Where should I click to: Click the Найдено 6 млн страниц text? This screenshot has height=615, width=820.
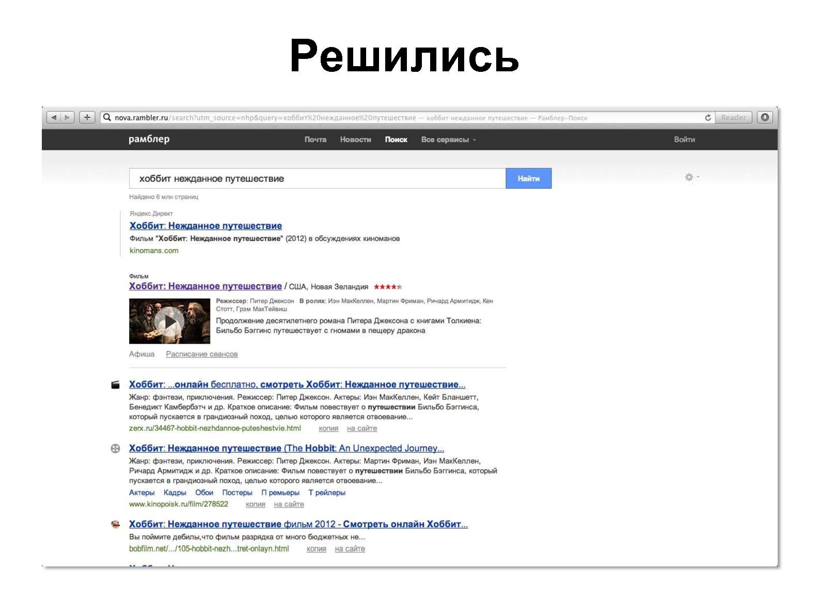pos(164,197)
